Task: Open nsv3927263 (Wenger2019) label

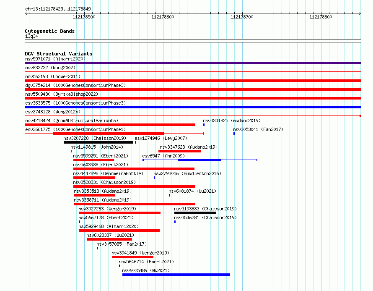Action: tap(107, 209)
